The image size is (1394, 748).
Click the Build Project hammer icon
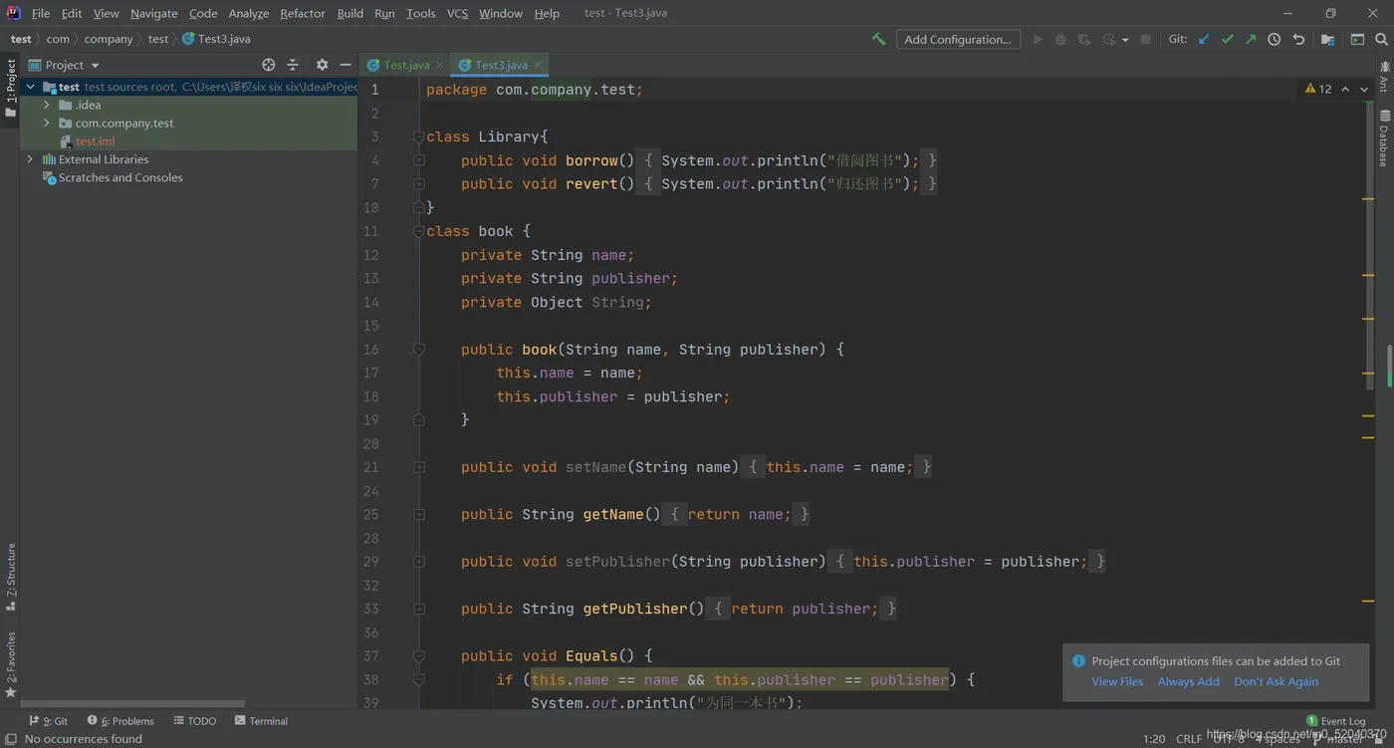coord(878,39)
